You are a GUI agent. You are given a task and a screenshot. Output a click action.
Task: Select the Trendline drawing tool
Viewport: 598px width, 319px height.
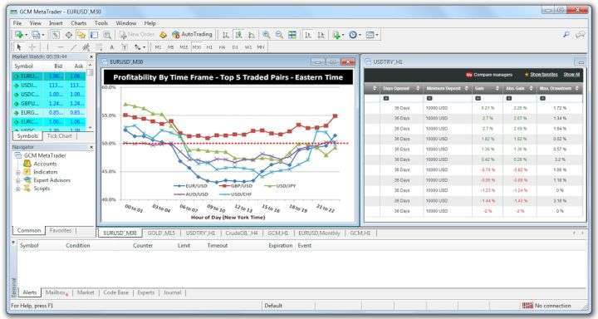click(73, 47)
